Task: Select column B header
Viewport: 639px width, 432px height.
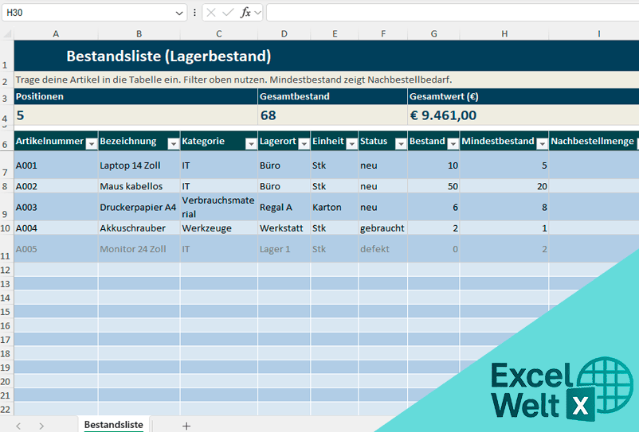Action: [x=139, y=34]
